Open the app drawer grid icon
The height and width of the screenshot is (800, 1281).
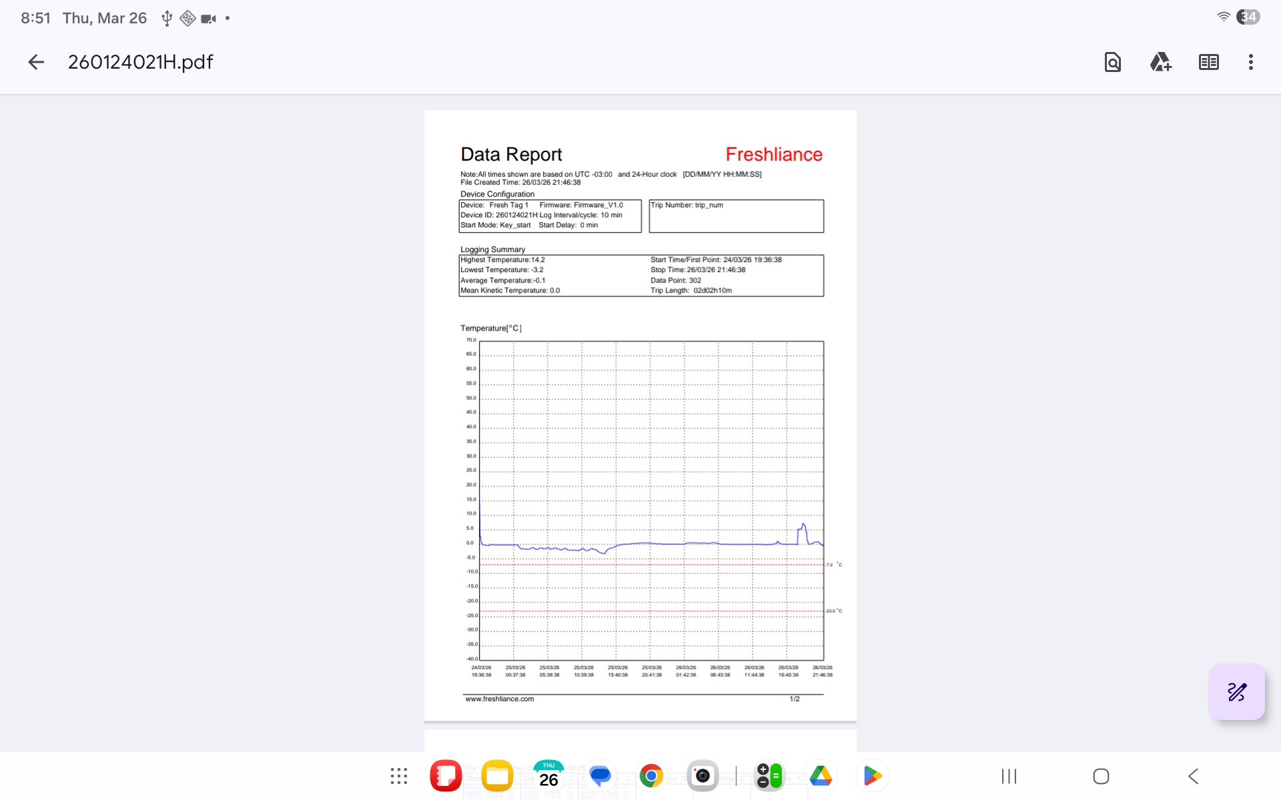(399, 776)
